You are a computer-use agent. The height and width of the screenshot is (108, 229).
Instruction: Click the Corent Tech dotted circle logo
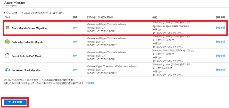click(7, 56)
